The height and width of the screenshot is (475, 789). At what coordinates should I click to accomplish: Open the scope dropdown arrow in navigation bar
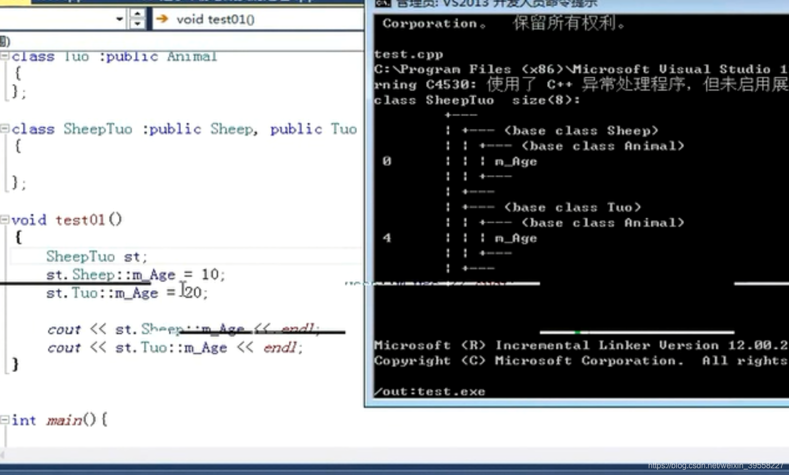[119, 19]
